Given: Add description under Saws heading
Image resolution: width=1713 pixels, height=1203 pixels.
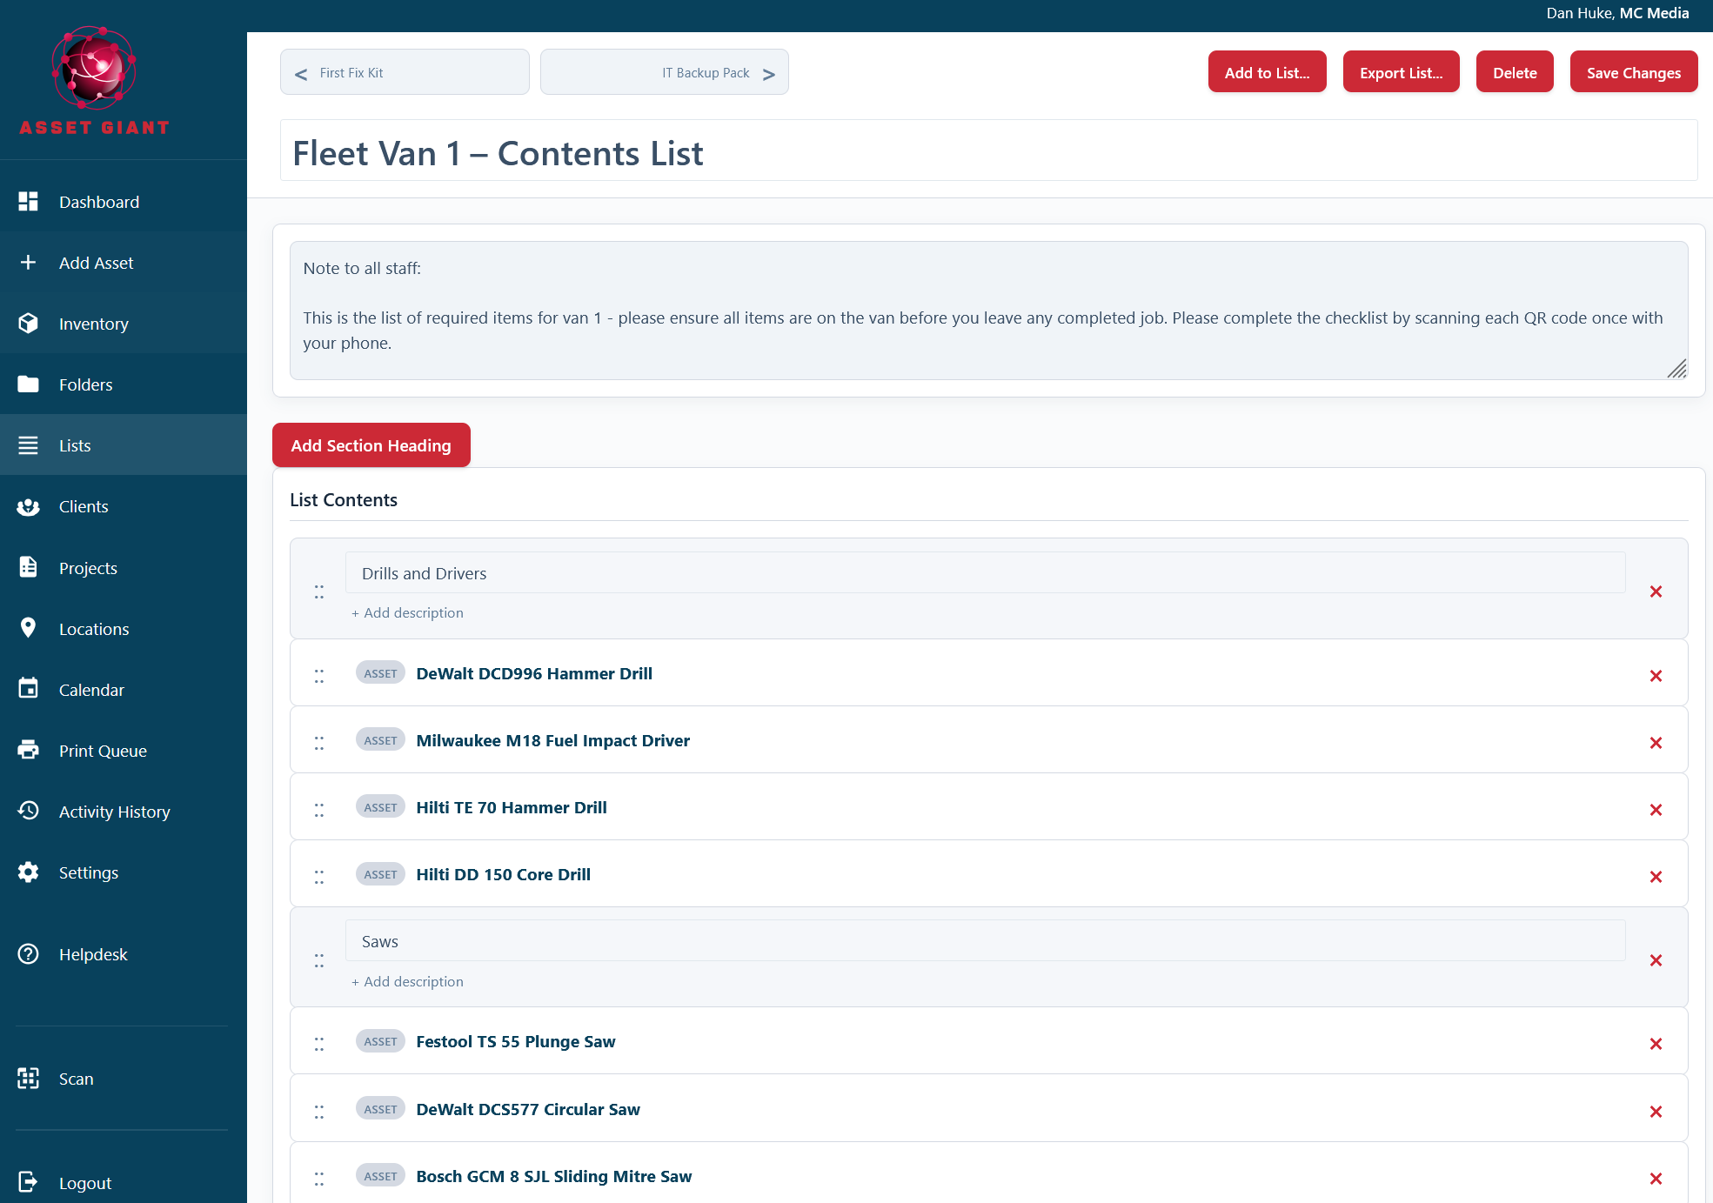Looking at the screenshot, I should (x=407, y=981).
